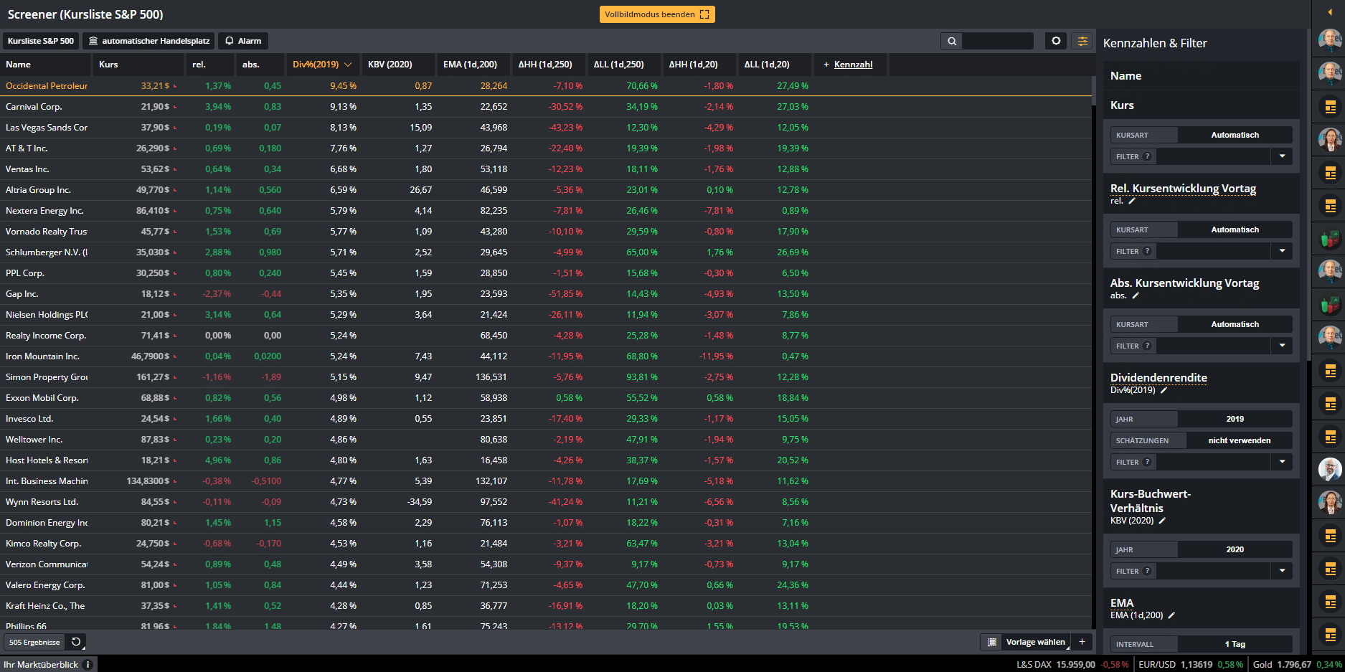Screen dimensions: 1345x672
Task: Click L&S DAX ticker in status bar
Action: (x=1072, y=665)
